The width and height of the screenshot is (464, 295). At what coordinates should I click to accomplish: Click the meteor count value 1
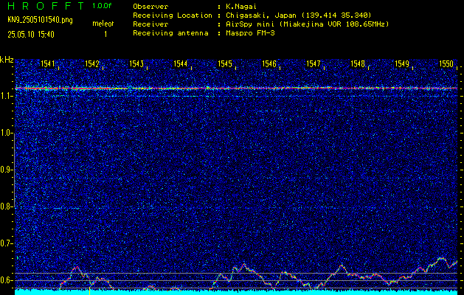click(x=105, y=35)
